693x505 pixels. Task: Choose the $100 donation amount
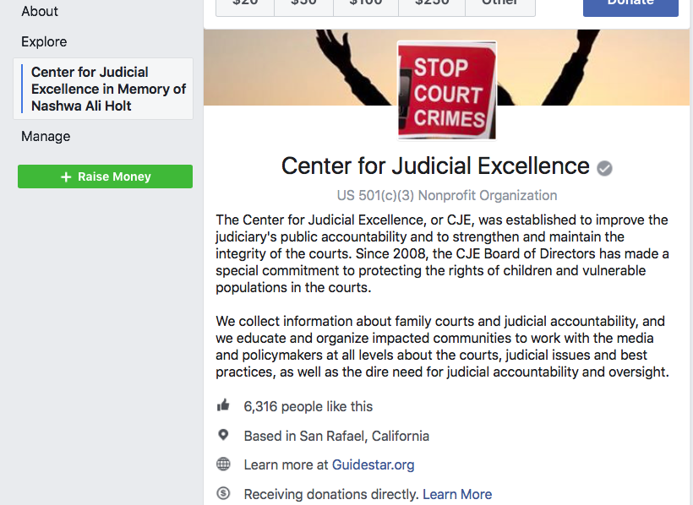366,4
